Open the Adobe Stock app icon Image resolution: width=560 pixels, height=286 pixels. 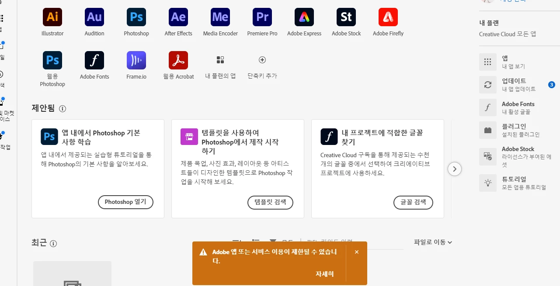(x=346, y=17)
